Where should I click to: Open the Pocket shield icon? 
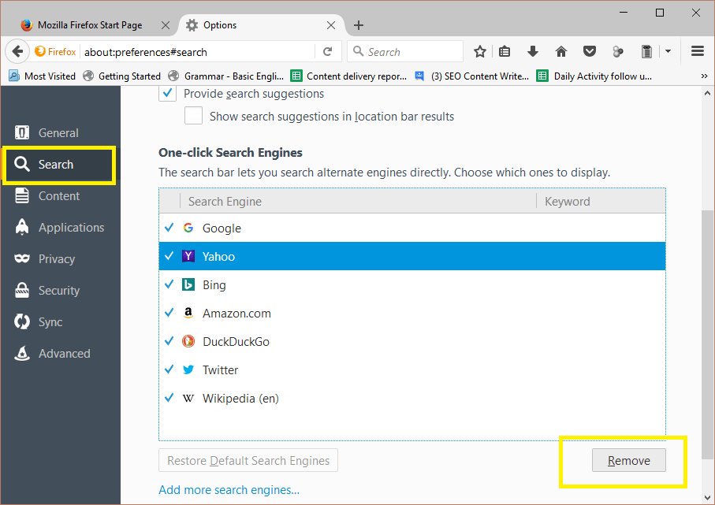(x=589, y=51)
